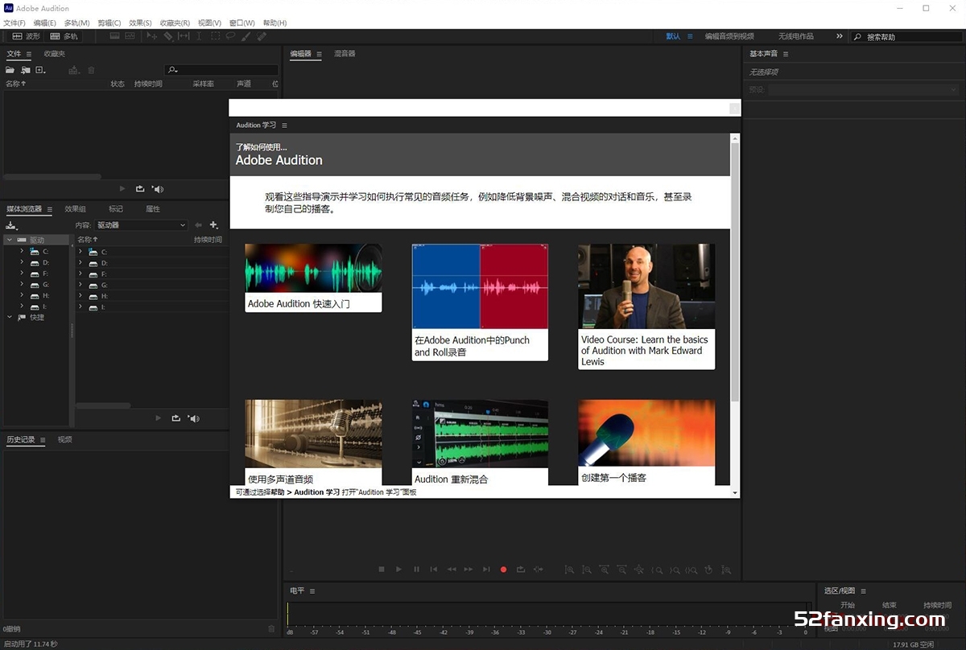
Task: Switch to the 效果组 tab
Action: (75, 209)
